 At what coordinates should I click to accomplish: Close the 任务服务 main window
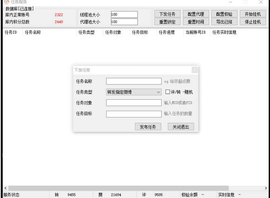tap(261, 2)
